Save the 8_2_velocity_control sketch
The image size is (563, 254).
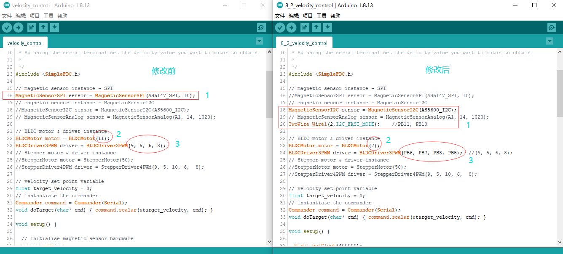327,27
